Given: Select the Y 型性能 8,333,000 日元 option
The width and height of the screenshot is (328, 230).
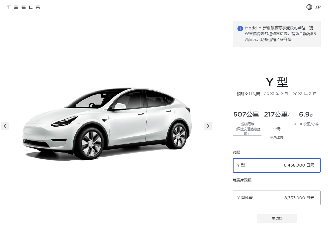Looking at the screenshot, I should click(277, 198).
